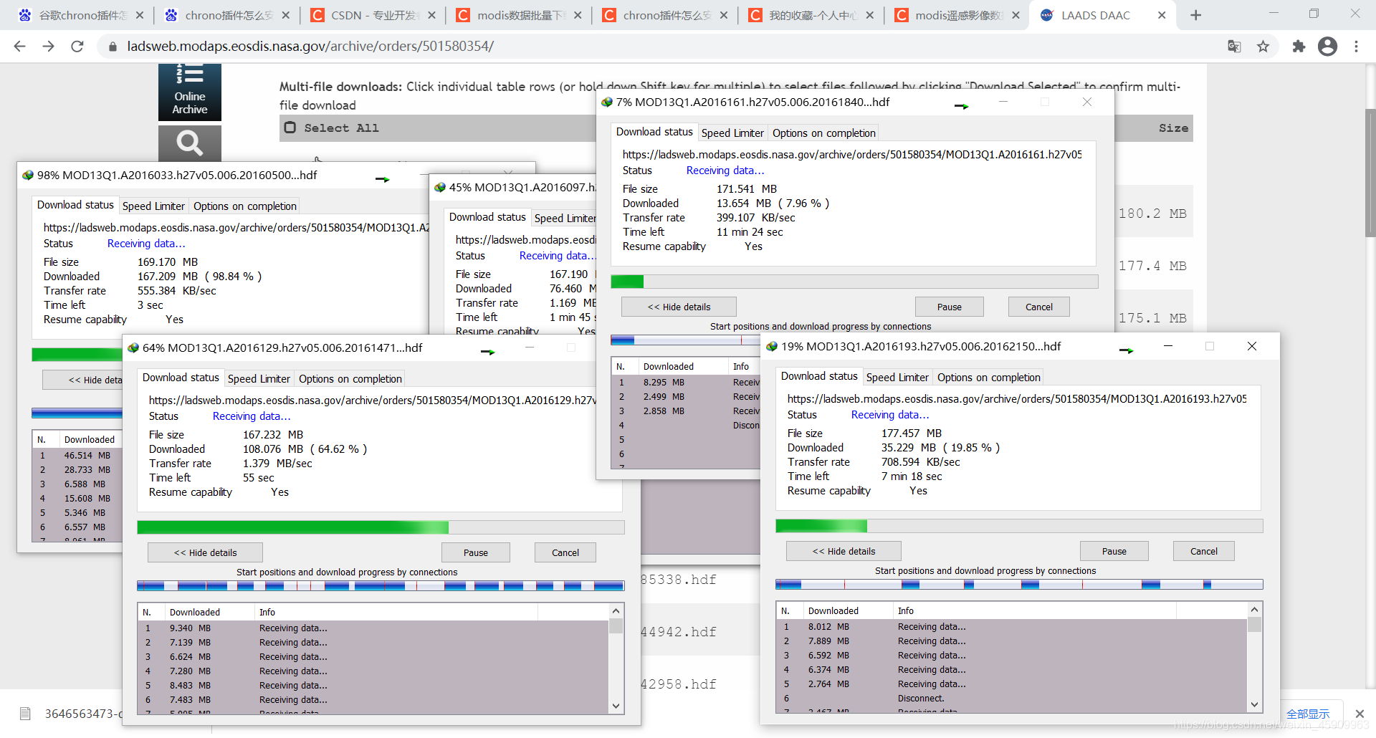Image resolution: width=1376 pixels, height=738 pixels.
Task: Reload the LAADS DAAC page
Action: coord(77,47)
